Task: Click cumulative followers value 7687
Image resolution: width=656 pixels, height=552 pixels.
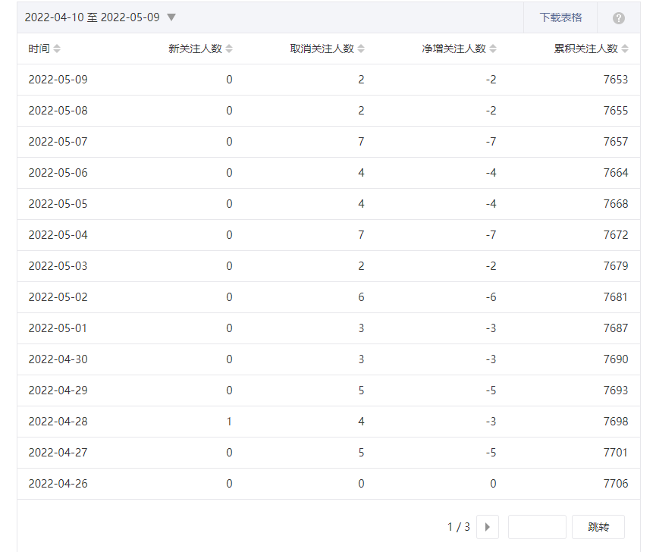Action: 615,328
